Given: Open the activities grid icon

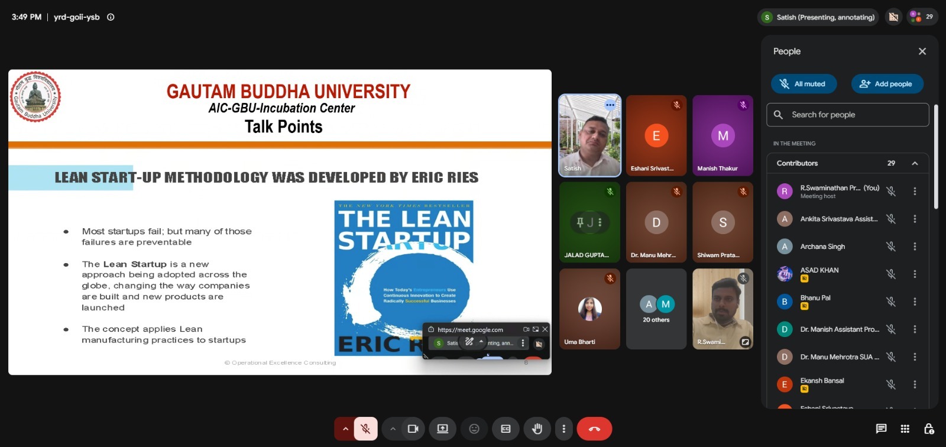Looking at the screenshot, I should click(x=905, y=429).
